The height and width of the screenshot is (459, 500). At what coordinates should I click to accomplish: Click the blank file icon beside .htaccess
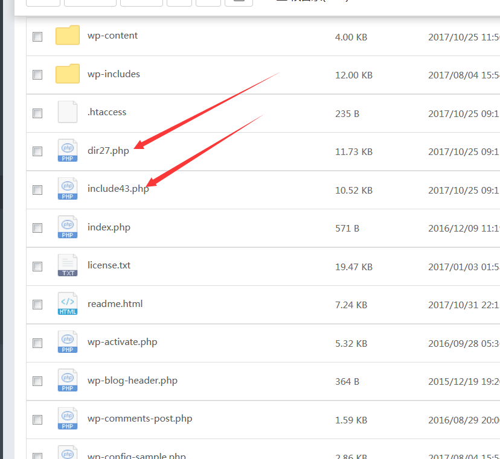(67, 112)
